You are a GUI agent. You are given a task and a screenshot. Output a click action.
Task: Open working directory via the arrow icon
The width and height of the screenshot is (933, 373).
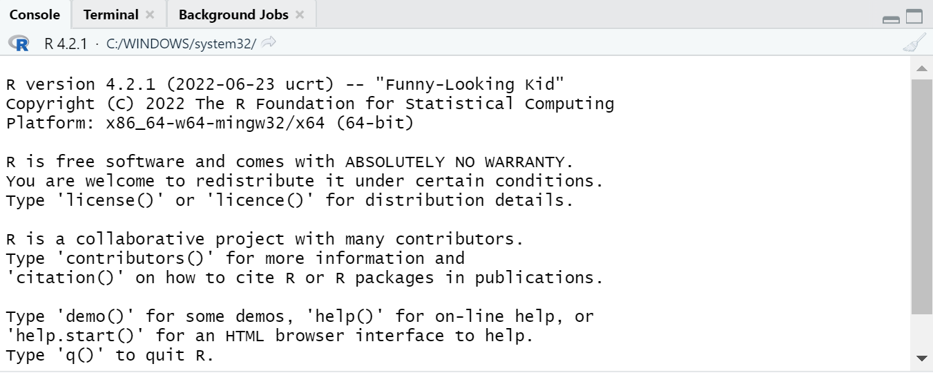(x=269, y=43)
